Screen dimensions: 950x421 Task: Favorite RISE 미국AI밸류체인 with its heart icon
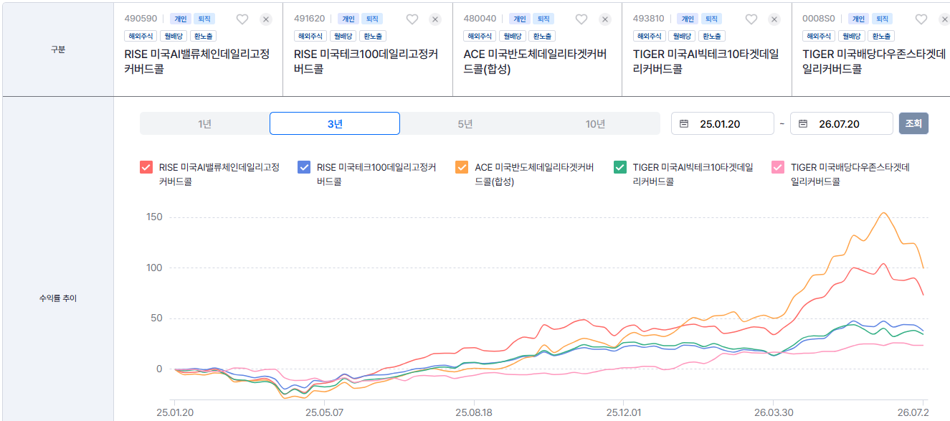point(242,19)
